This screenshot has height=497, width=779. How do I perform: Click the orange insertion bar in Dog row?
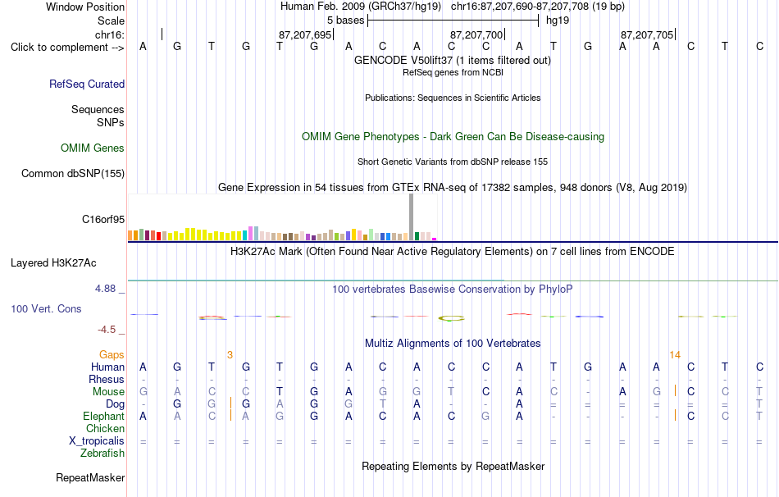pos(231,403)
